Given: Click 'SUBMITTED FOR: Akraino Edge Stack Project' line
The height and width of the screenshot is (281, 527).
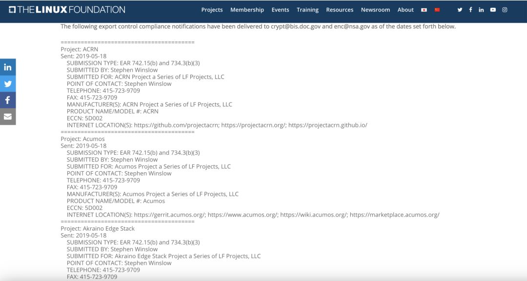Looking at the screenshot, I should point(163,256).
